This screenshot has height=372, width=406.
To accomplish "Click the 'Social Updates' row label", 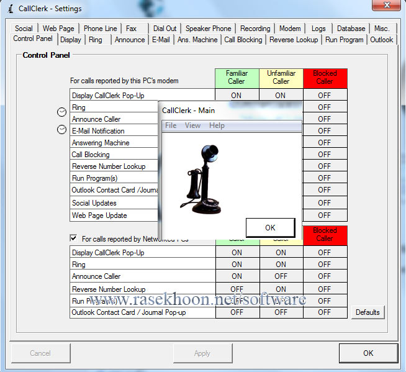I will 94,203.
